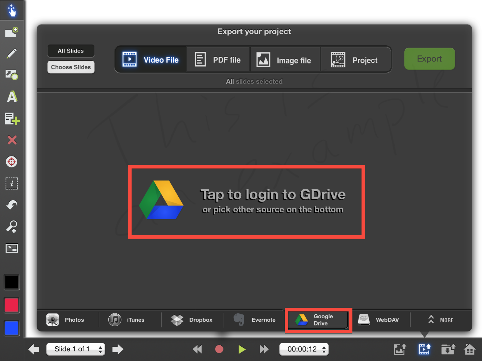Choose Evernote as export destination
Viewport: 482px width, 361px height.
point(255,320)
